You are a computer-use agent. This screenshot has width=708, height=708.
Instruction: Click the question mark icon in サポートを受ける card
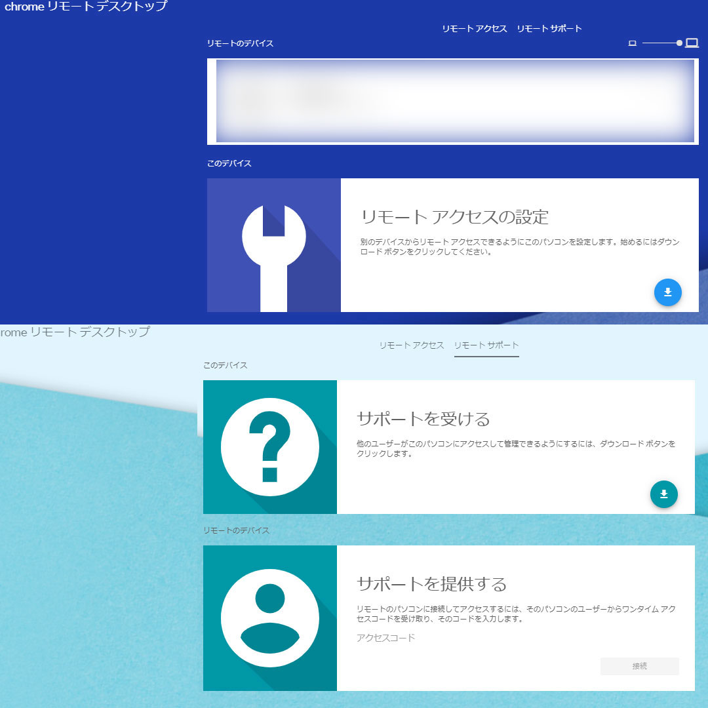point(269,446)
